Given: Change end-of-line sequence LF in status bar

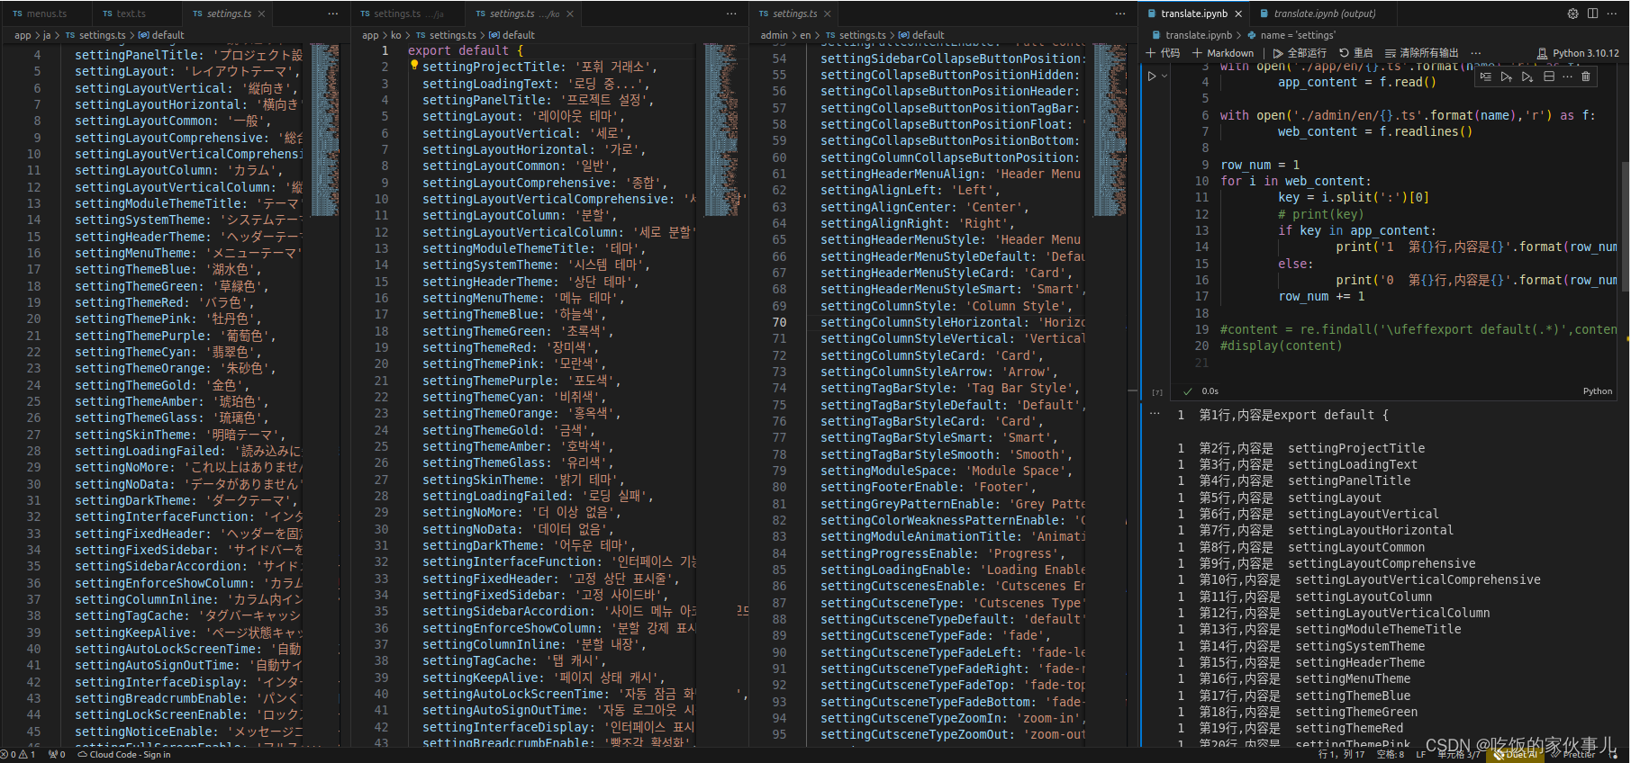Looking at the screenshot, I should [1420, 755].
